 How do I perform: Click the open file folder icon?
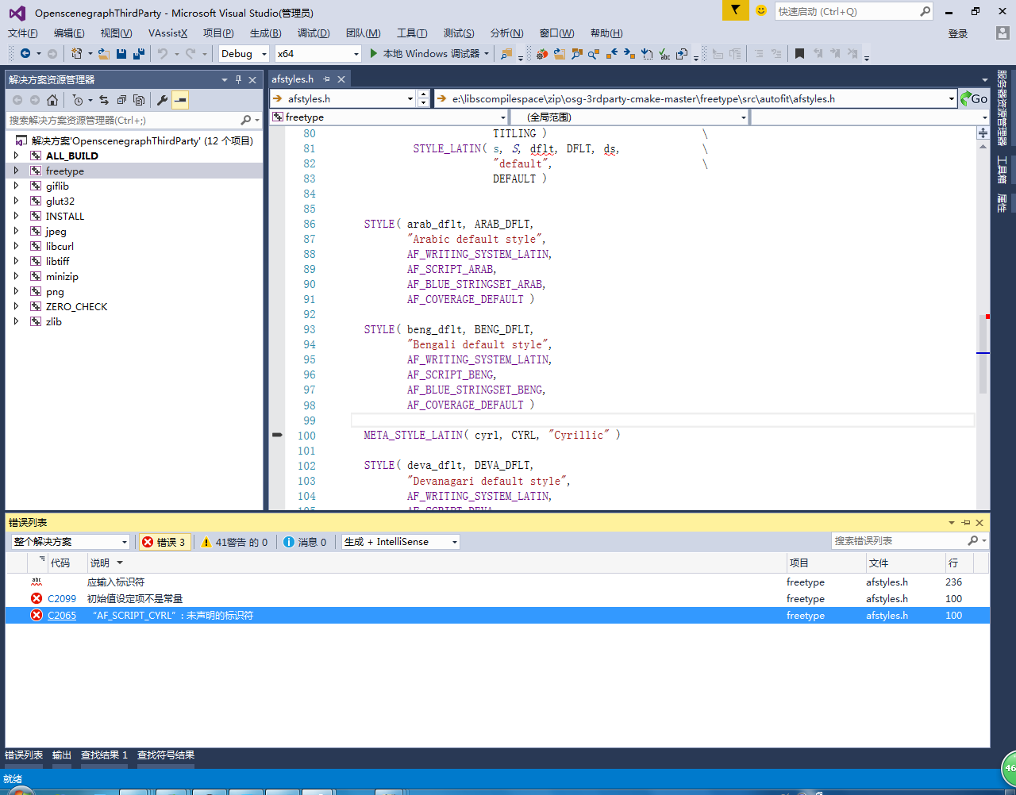tap(103, 53)
